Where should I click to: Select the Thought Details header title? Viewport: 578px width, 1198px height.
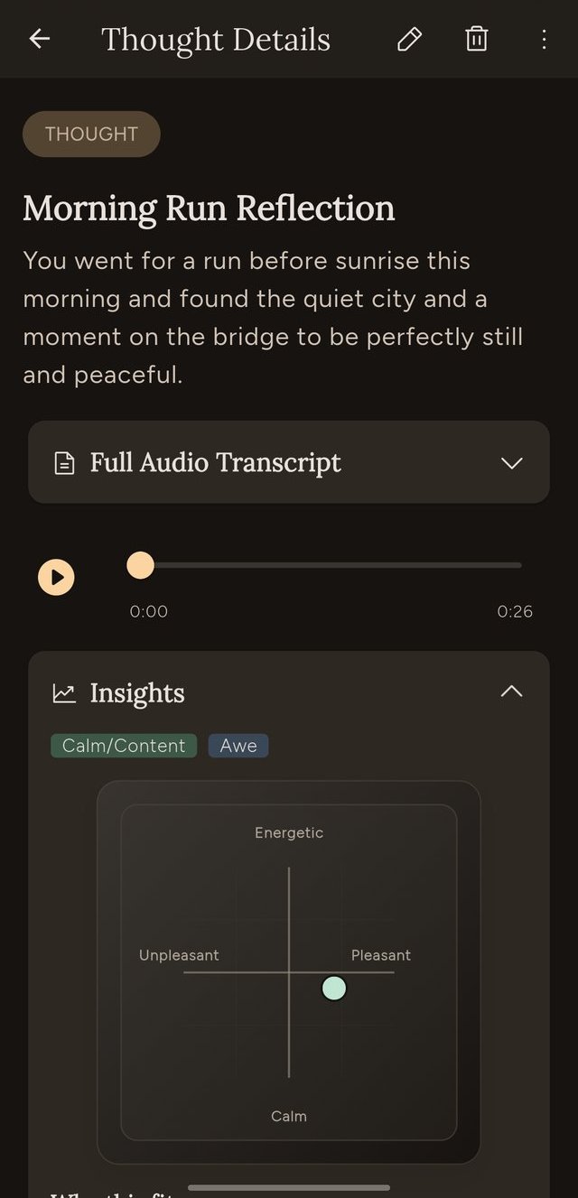[216, 39]
